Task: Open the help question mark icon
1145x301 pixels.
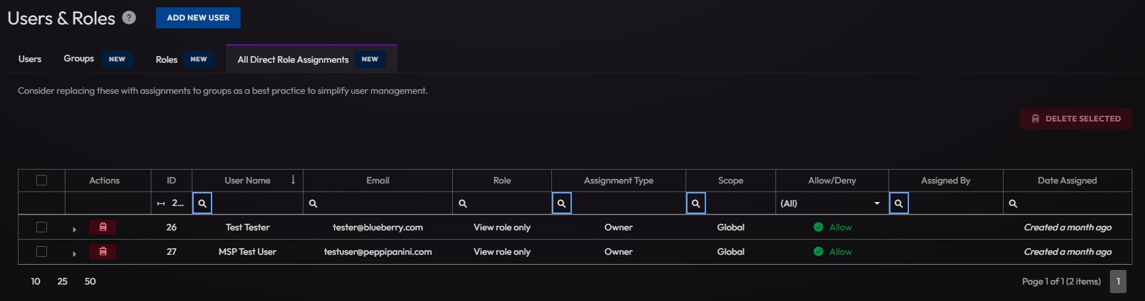Action: point(130,18)
